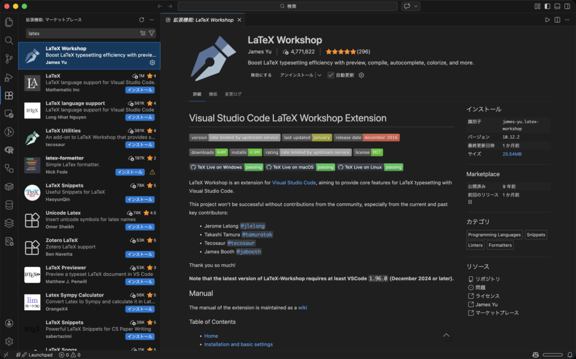The height and width of the screenshot is (359, 576).
Task: Split the editor to the right
Action: pos(557,20)
